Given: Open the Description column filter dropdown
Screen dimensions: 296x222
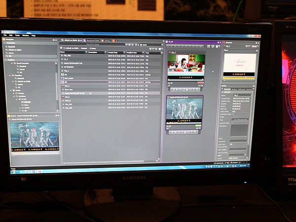Looking at the screenshot, I should [x=106, y=52].
